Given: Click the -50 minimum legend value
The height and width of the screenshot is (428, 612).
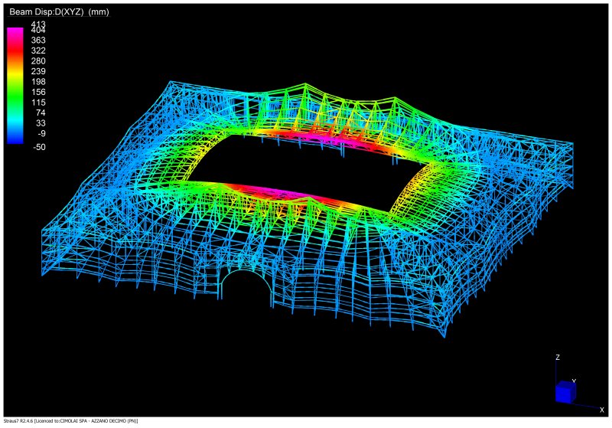Looking at the screenshot, I should 37,147.
